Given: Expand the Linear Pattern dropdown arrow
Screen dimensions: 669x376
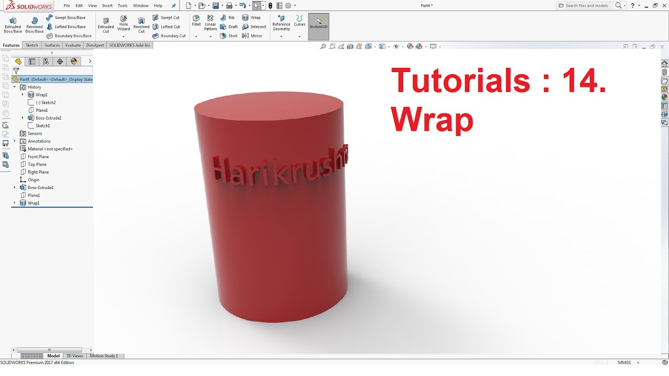Looking at the screenshot, I should pyautogui.click(x=211, y=37).
